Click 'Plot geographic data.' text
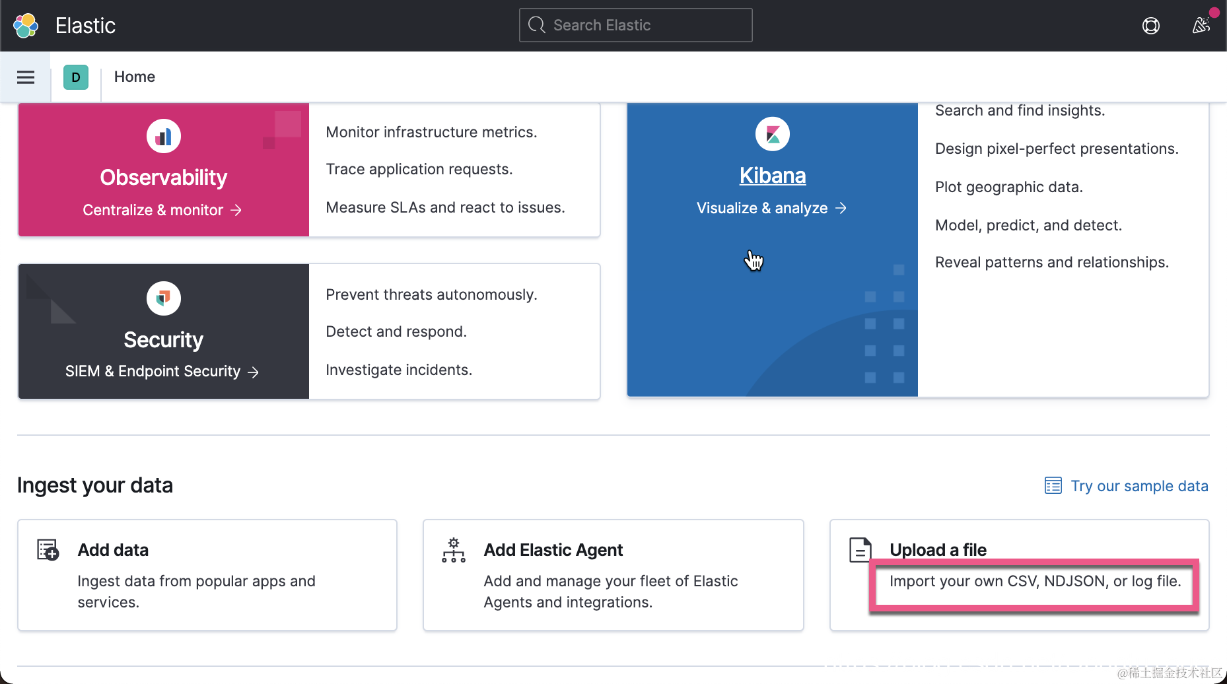Screen dimensions: 1227x684 1009,187
